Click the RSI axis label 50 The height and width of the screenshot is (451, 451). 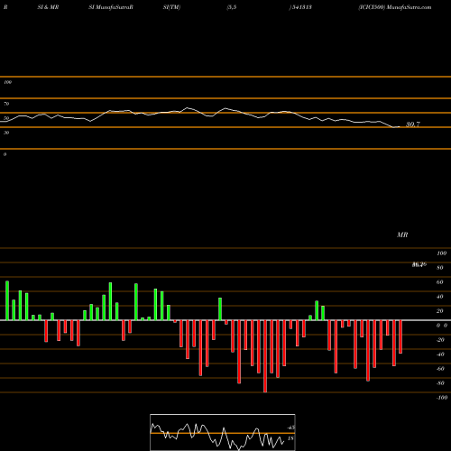click(x=6, y=118)
